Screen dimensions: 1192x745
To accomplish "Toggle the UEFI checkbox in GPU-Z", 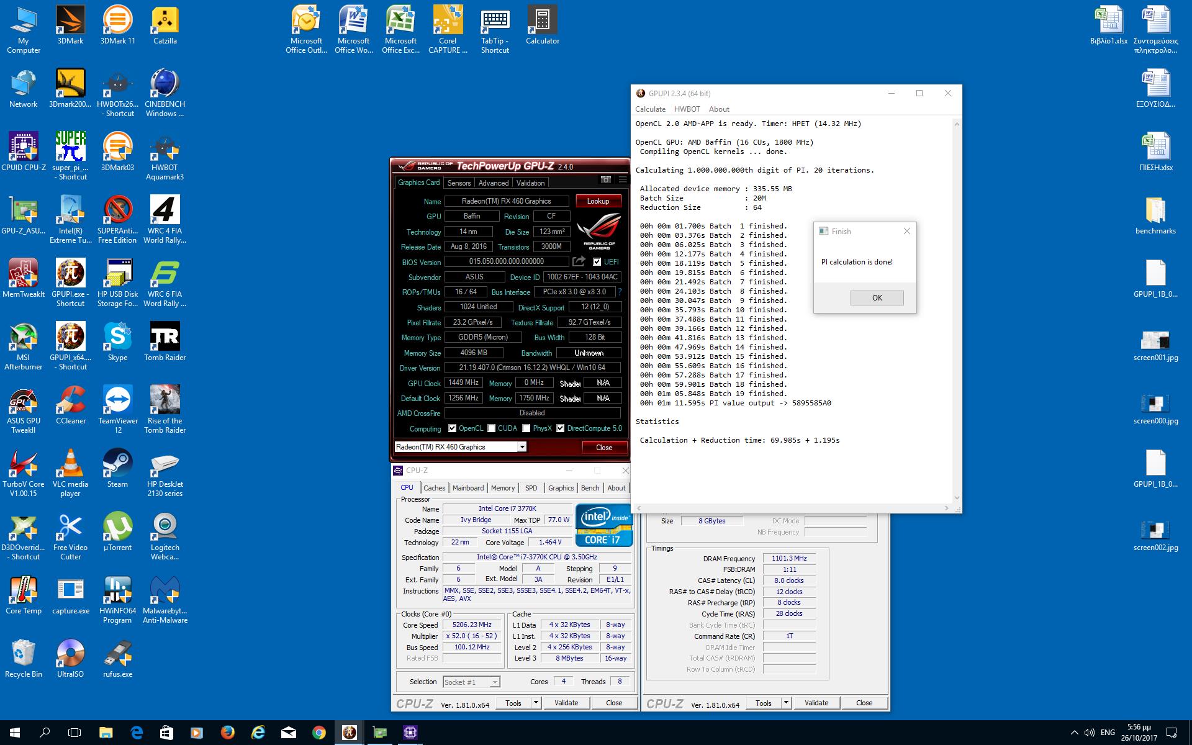I will click(x=597, y=262).
